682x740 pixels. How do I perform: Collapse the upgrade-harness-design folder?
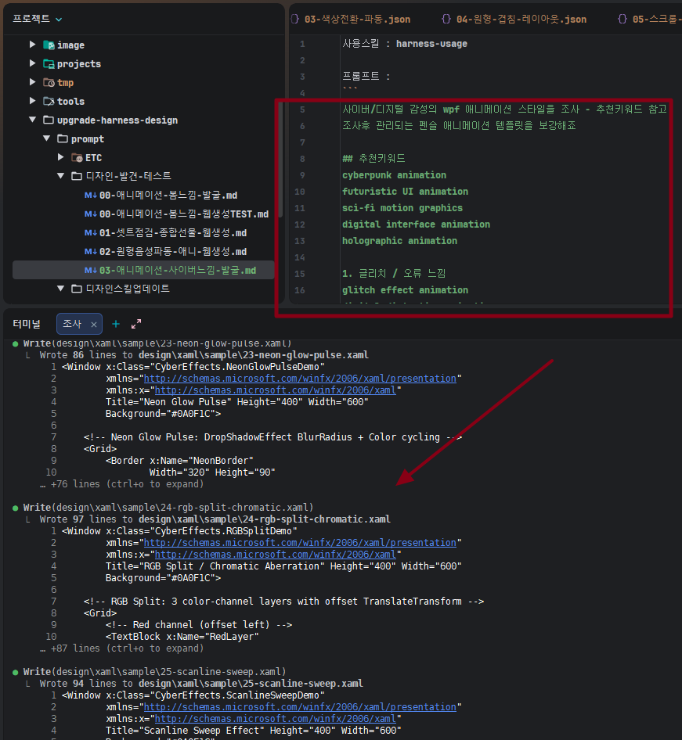tap(33, 120)
